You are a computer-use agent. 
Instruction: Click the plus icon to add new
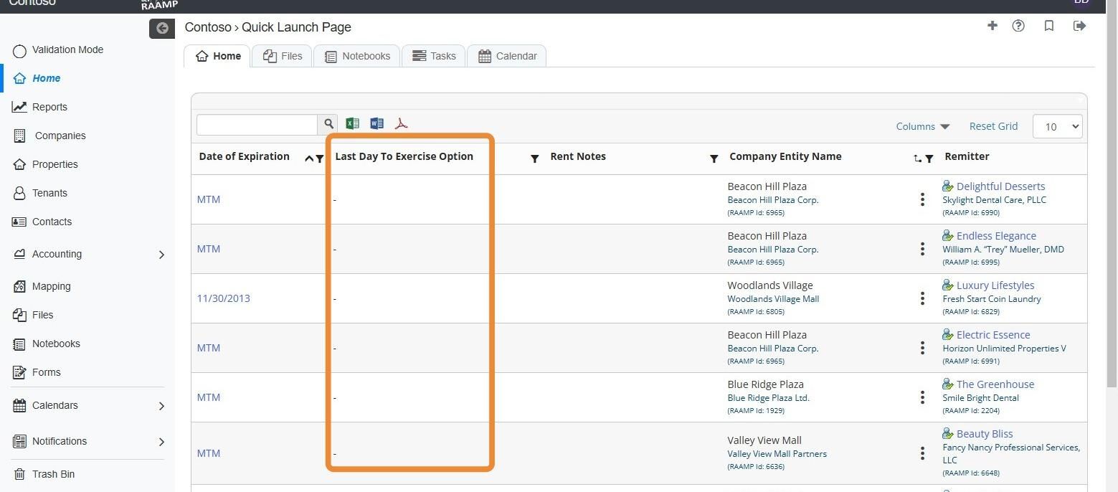993,26
